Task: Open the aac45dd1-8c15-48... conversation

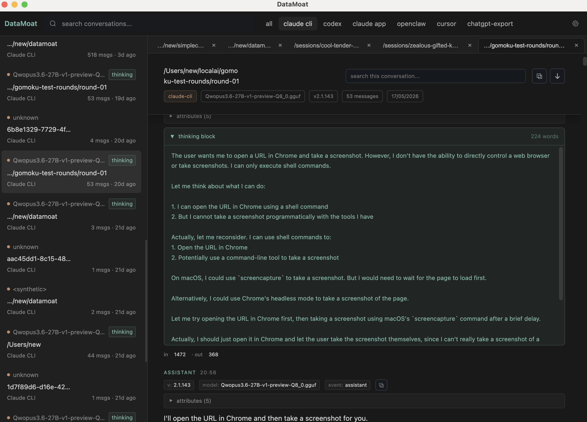Action: coord(71,258)
